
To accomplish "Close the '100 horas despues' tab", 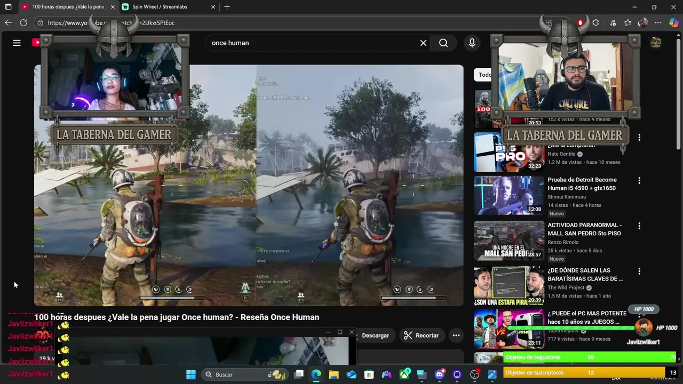I will click(x=113, y=7).
